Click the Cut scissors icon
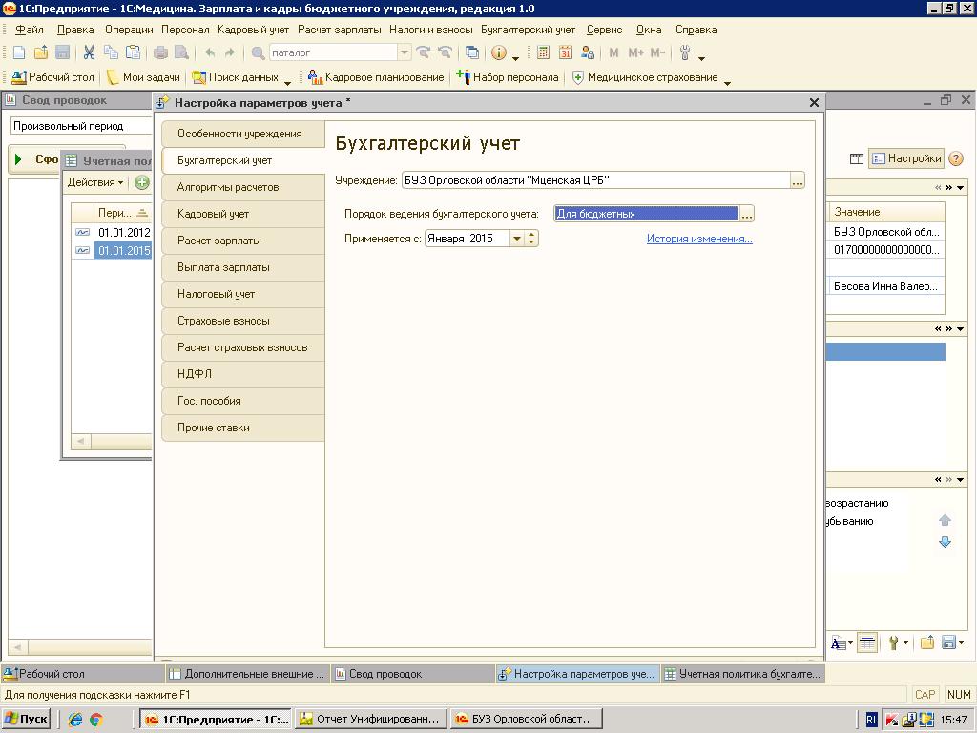 click(x=89, y=53)
